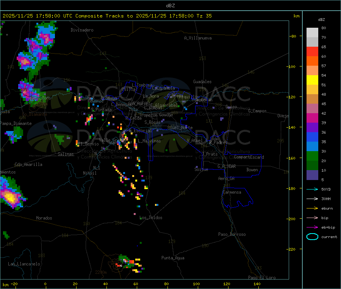Click the 'Bowen' map label
Viewport: 341px width, 289px height.
(x=252, y=170)
